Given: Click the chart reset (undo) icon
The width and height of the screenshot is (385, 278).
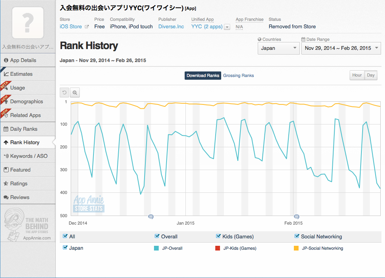Looking at the screenshot, I should [64, 93].
